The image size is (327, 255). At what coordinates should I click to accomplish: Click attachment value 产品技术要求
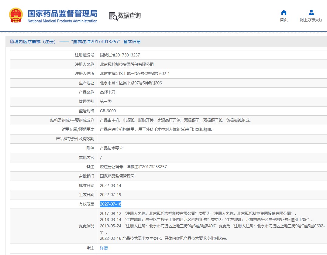click(111, 148)
